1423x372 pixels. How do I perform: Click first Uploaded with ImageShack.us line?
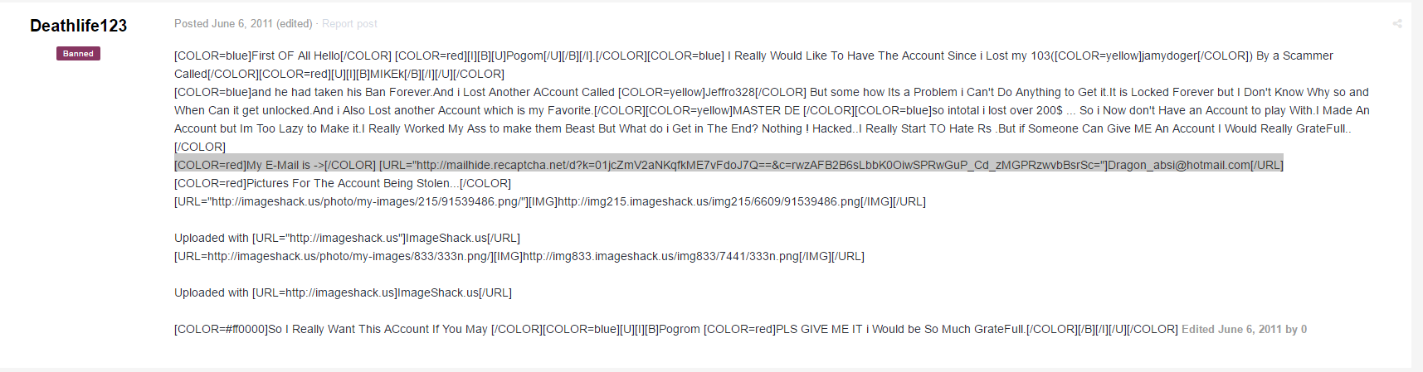(x=347, y=238)
